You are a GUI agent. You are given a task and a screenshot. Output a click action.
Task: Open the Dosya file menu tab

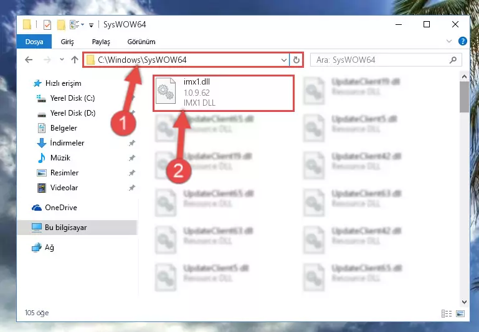click(x=34, y=42)
